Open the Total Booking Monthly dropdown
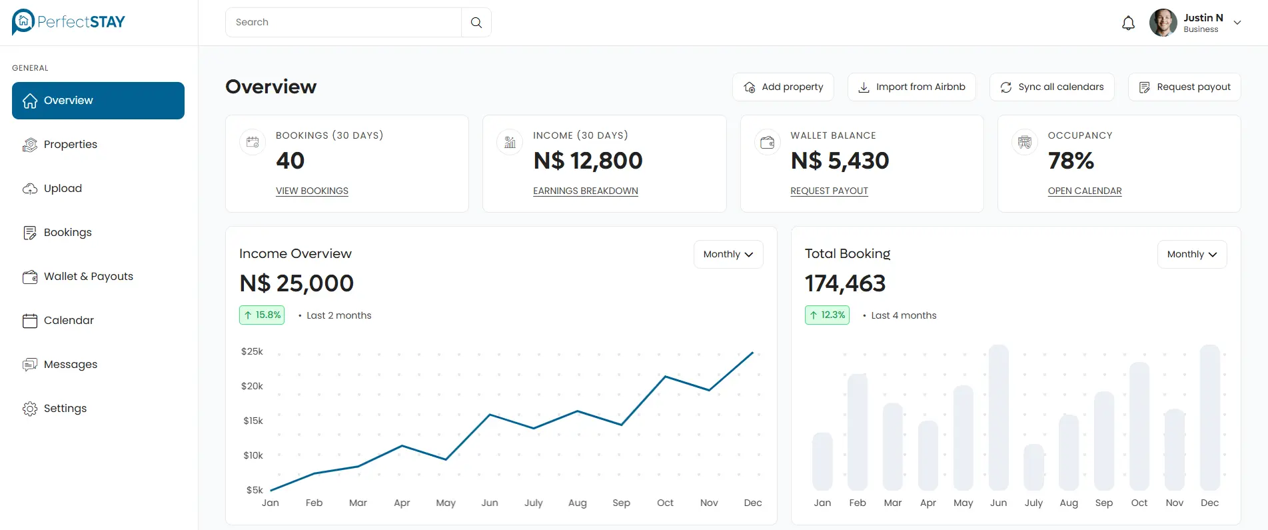The width and height of the screenshot is (1268, 530). (x=1191, y=254)
